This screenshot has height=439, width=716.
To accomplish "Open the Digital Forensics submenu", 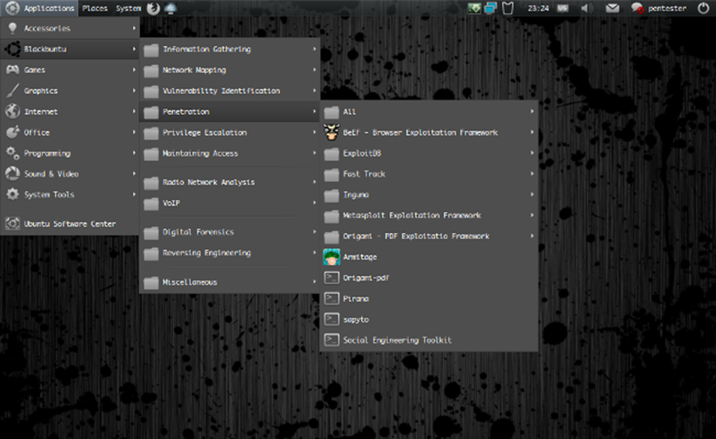I will coord(230,231).
